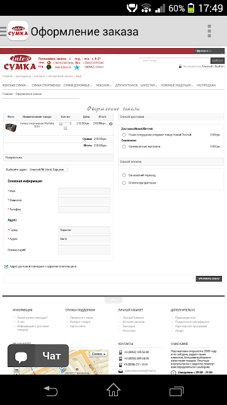This screenshot has width=227, height=405.
Task: Choose Bank transfer payment option
Action: [x=124, y=175]
